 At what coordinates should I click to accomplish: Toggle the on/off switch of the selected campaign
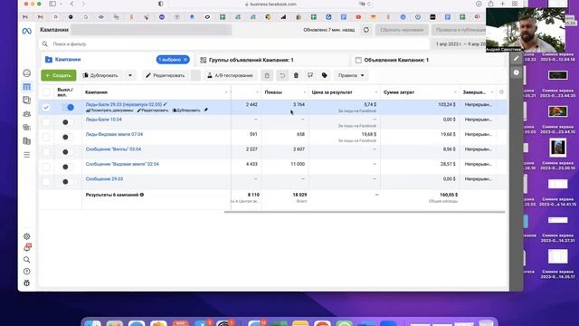tap(68, 107)
